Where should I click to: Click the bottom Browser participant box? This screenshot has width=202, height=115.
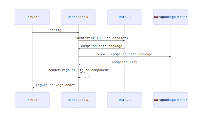tap(32, 100)
